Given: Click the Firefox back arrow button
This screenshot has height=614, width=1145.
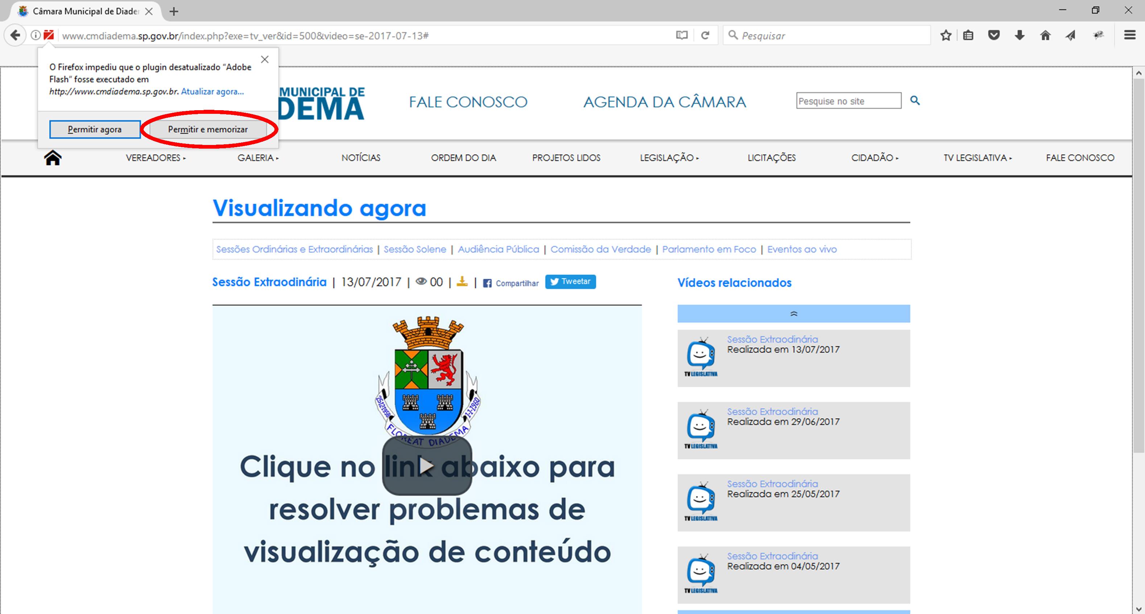Looking at the screenshot, I should (x=15, y=35).
